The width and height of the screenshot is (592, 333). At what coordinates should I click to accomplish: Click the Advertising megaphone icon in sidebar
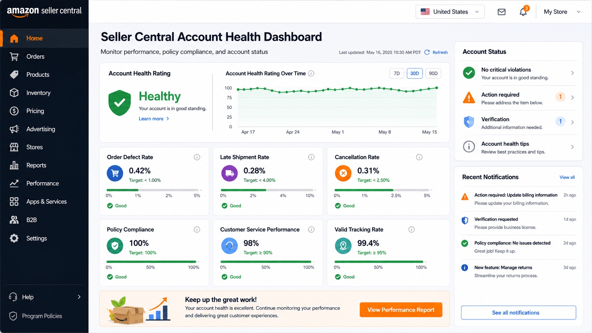click(x=14, y=129)
